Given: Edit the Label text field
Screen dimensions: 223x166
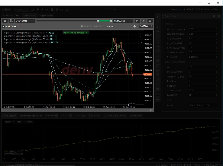Looking at the screenshot, I should 203,105.
